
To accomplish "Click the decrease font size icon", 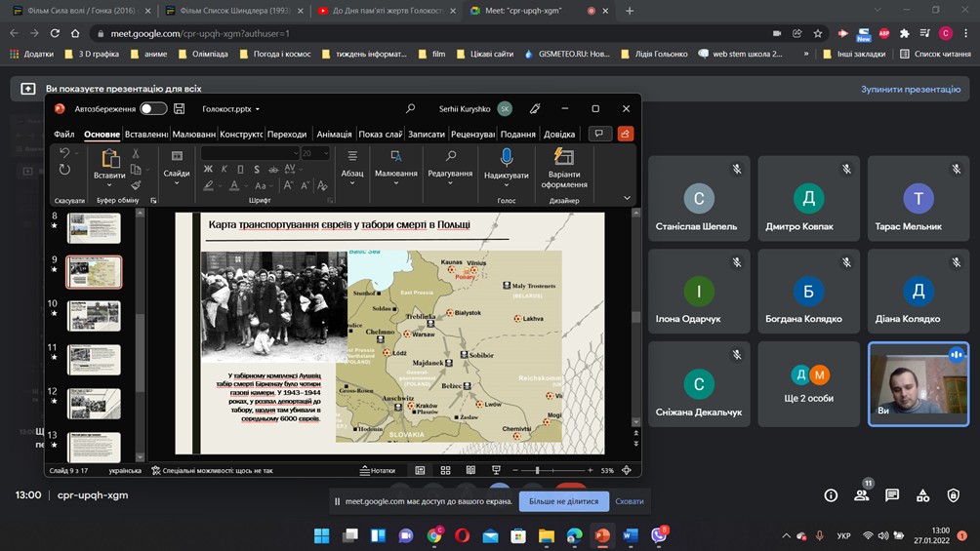I will [x=305, y=185].
